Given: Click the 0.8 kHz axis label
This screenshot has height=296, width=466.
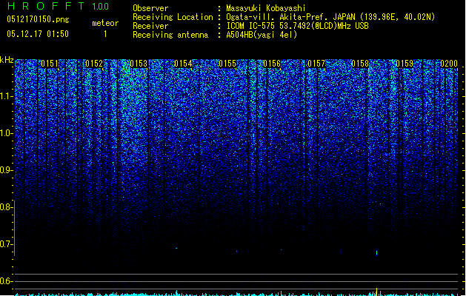Looking at the screenshot, I should click(6, 207).
